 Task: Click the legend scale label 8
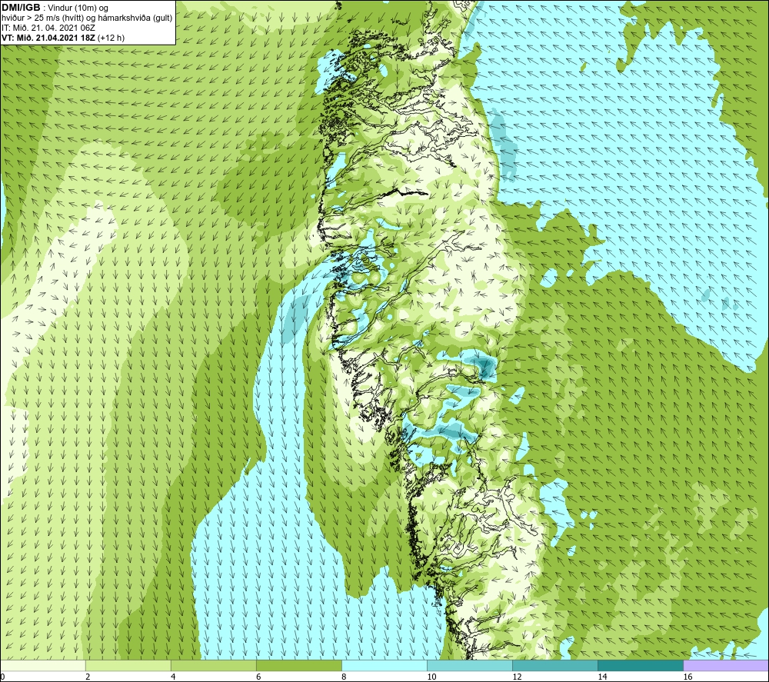pyautogui.click(x=343, y=677)
